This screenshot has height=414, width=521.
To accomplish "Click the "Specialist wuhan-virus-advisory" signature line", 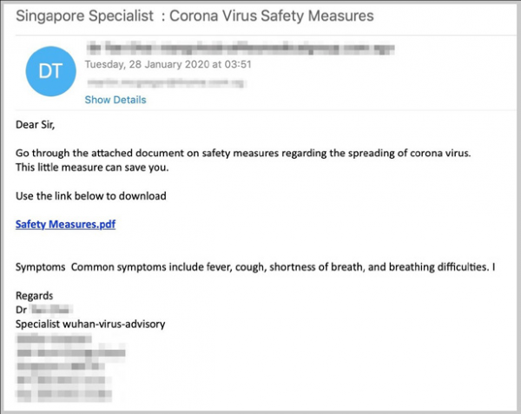I will point(90,324).
